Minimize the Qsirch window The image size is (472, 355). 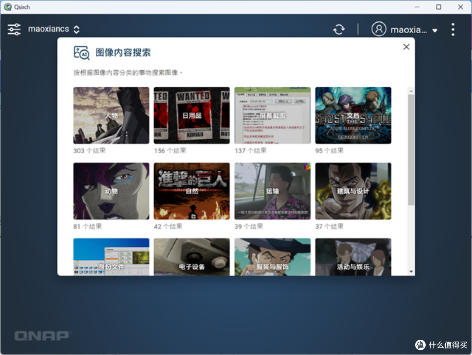[417, 7]
